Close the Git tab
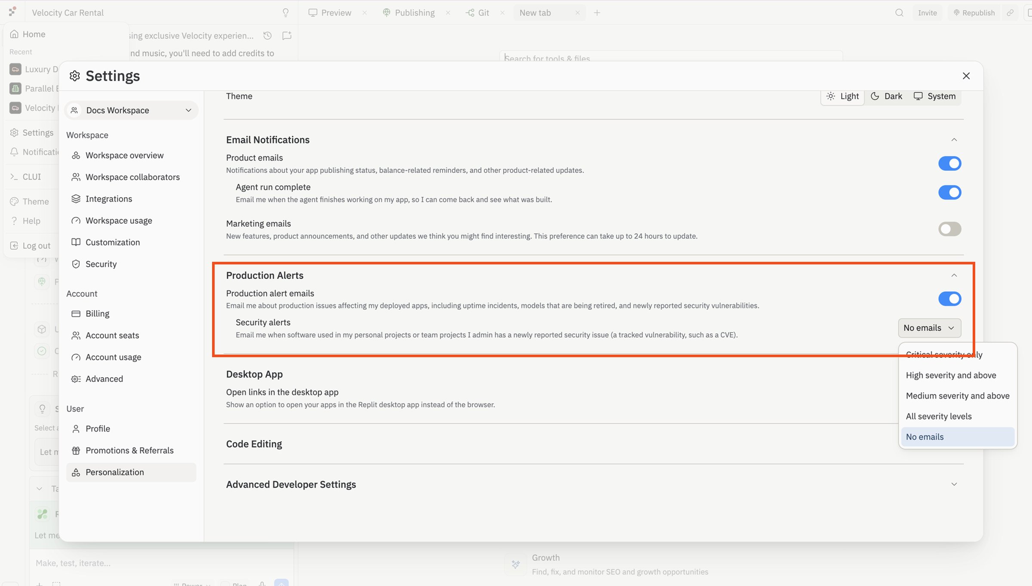 coord(502,13)
